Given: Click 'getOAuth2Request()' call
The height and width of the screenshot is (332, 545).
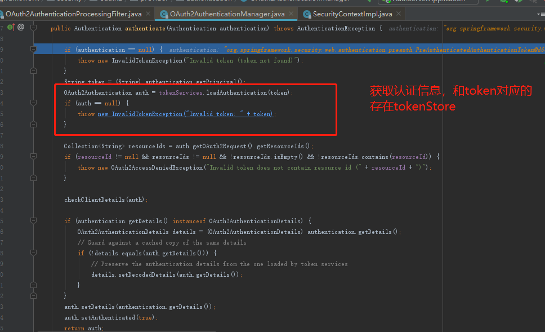Looking at the screenshot, I should pos(222,146).
